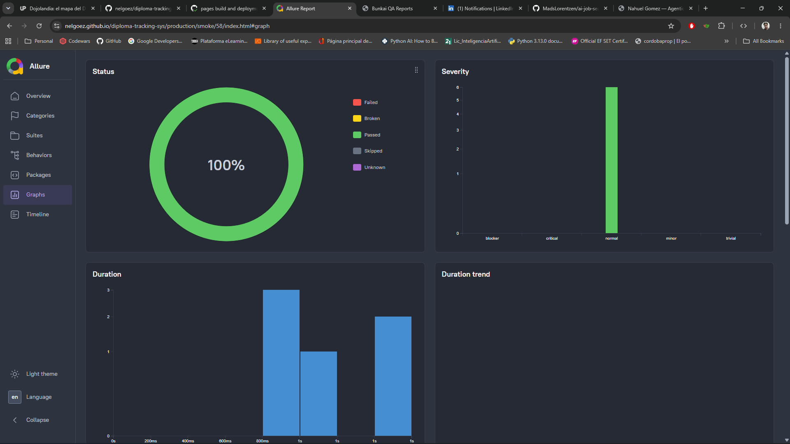Open the Overview page

point(37,96)
